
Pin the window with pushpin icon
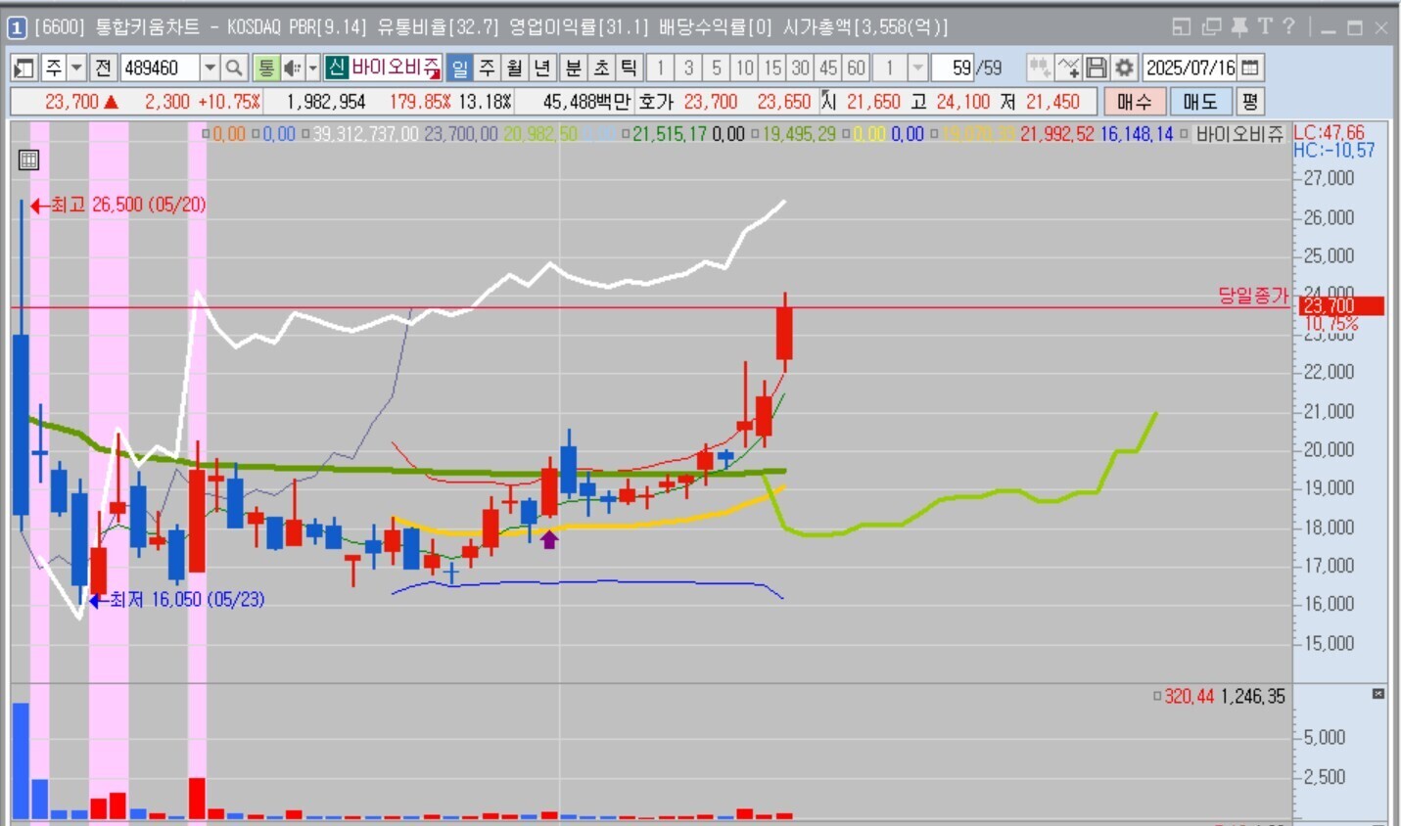1238,26
